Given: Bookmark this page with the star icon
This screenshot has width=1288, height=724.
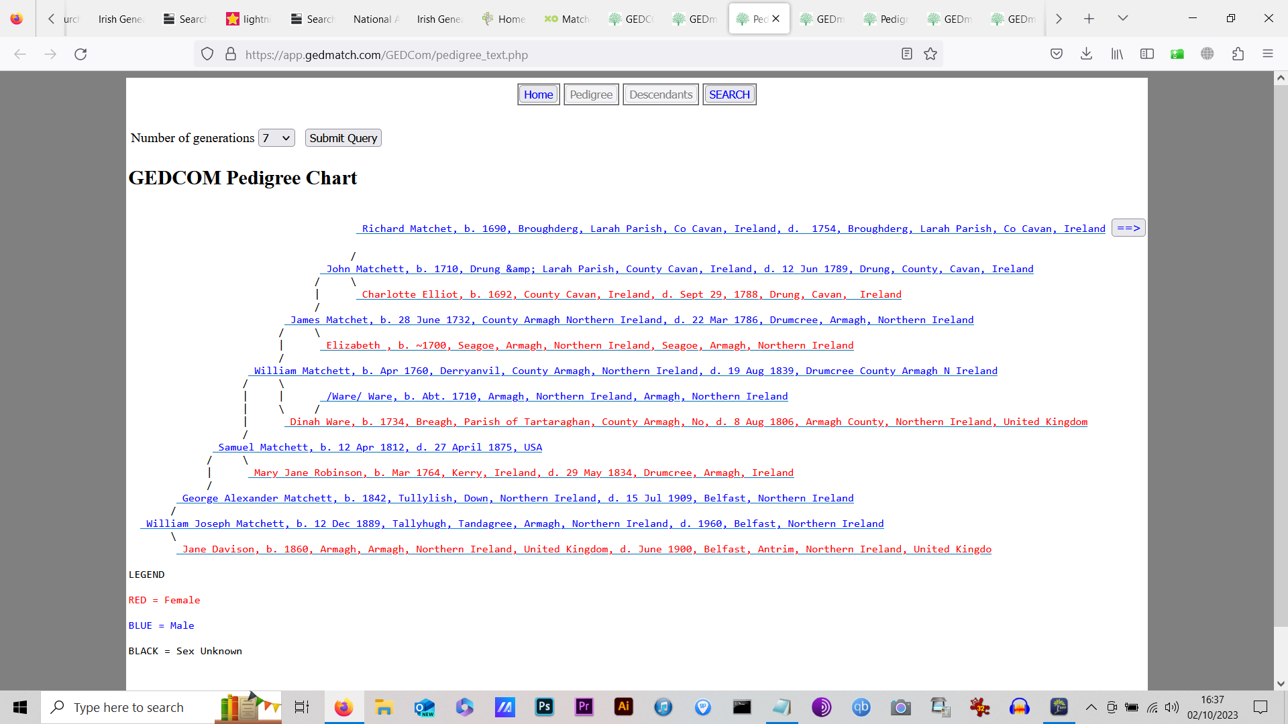Looking at the screenshot, I should (x=930, y=54).
